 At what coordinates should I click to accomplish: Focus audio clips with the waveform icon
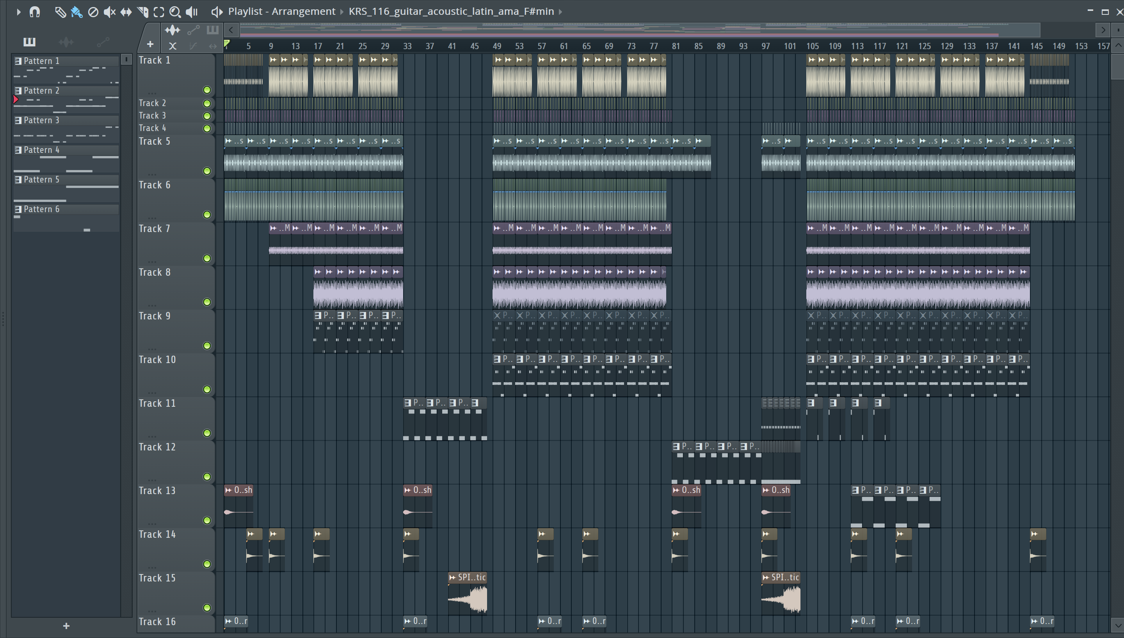click(172, 30)
